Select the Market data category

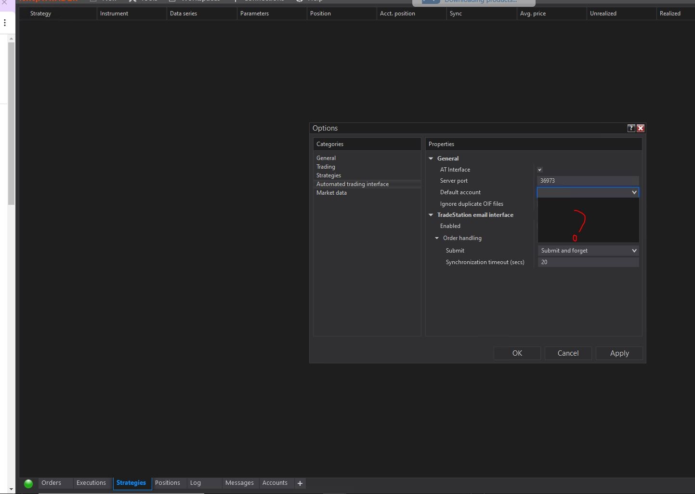331,193
